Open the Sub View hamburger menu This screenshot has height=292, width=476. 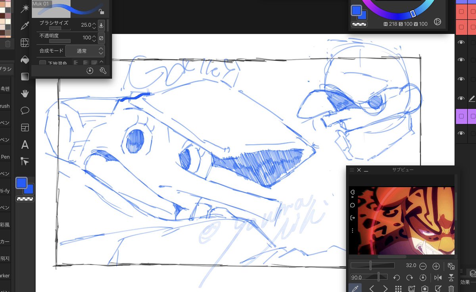pyautogui.click(x=351, y=170)
